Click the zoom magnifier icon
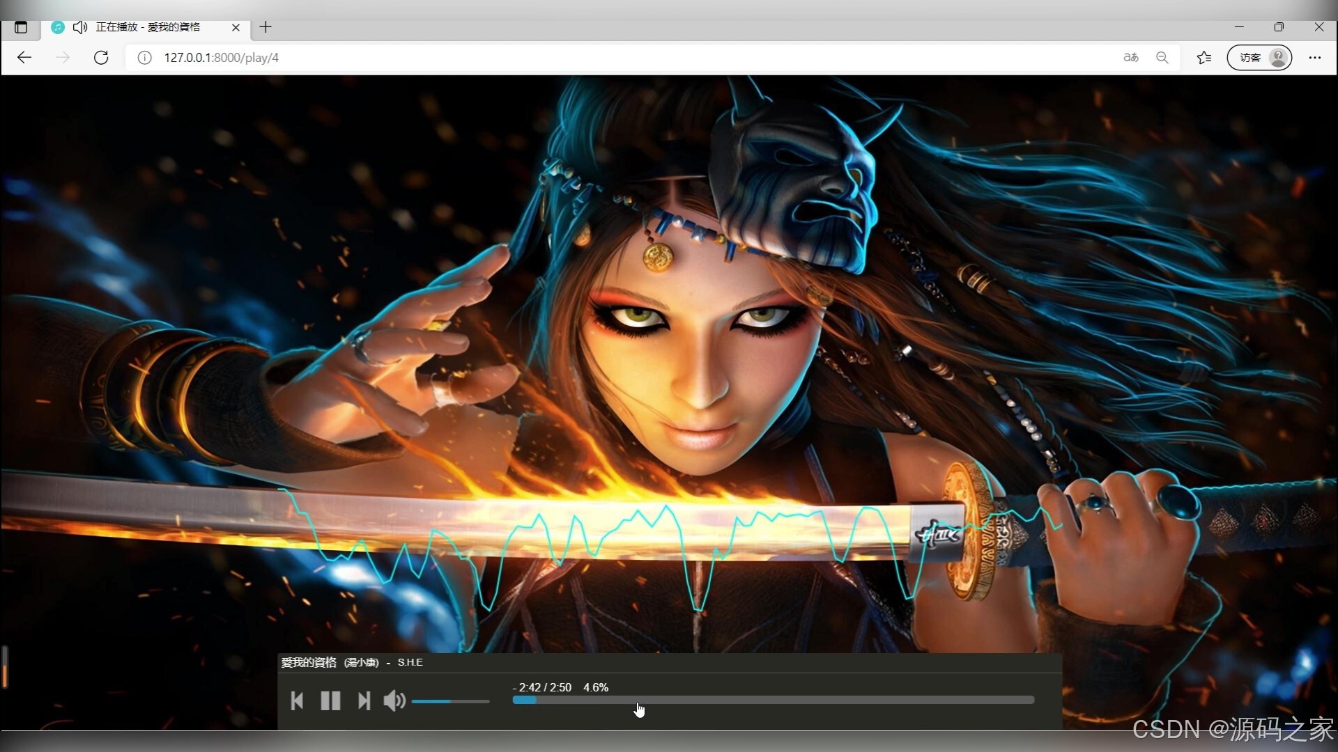This screenshot has height=752, width=1338. point(1162,58)
